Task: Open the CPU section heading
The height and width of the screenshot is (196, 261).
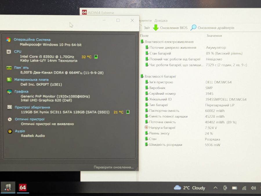Action: coord(17,52)
